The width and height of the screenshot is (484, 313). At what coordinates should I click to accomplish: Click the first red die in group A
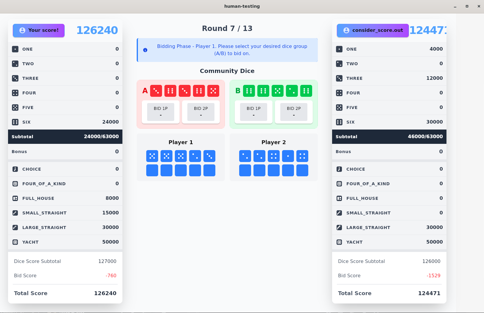(156, 91)
